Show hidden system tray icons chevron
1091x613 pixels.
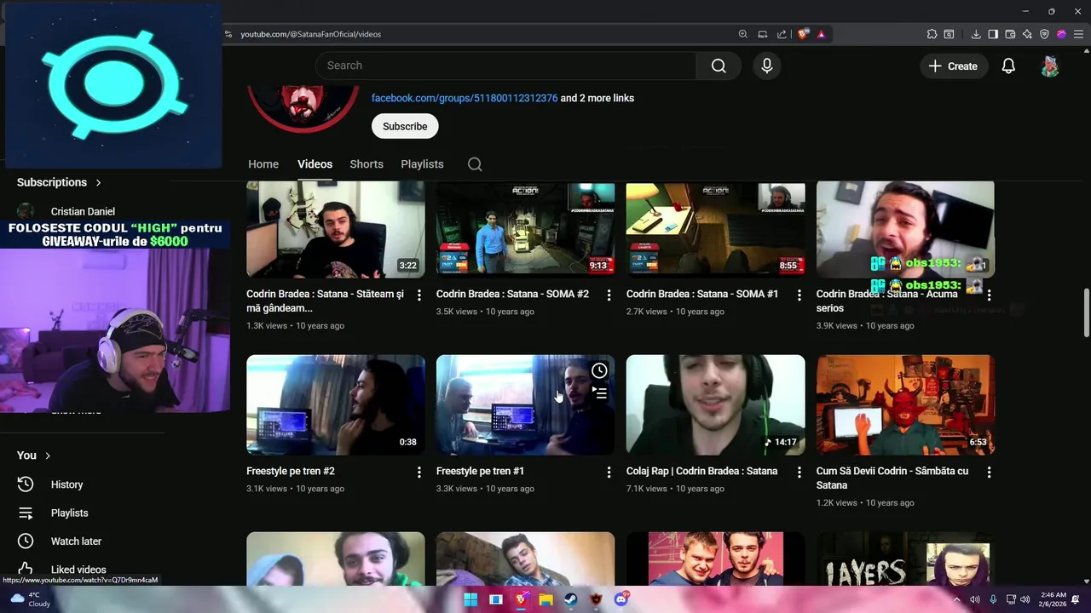(x=956, y=599)
